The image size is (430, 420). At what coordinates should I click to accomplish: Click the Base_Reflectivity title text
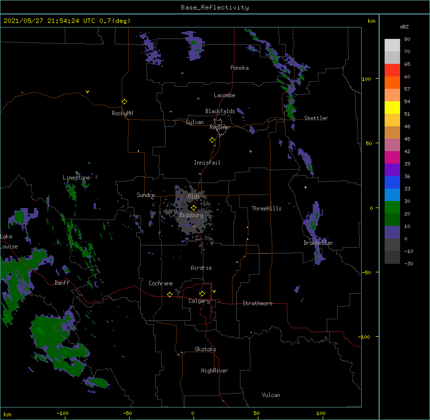pos(215,7)
